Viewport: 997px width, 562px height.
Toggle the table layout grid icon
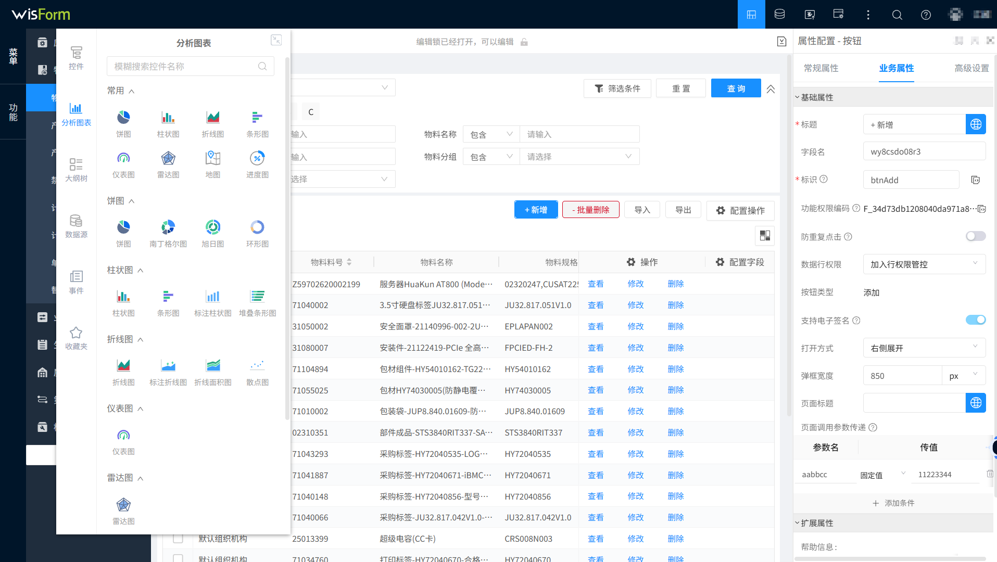(765, 236)
